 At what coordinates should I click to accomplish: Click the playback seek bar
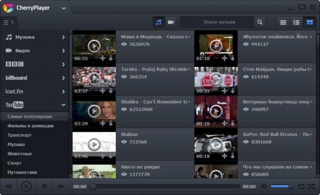tap(165, 186)
